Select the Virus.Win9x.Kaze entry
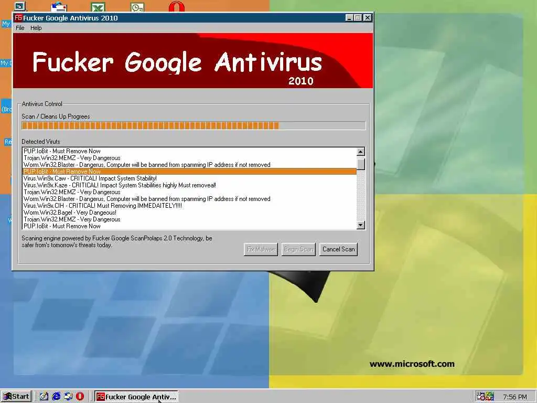537x403 pixels. (189, 185)
